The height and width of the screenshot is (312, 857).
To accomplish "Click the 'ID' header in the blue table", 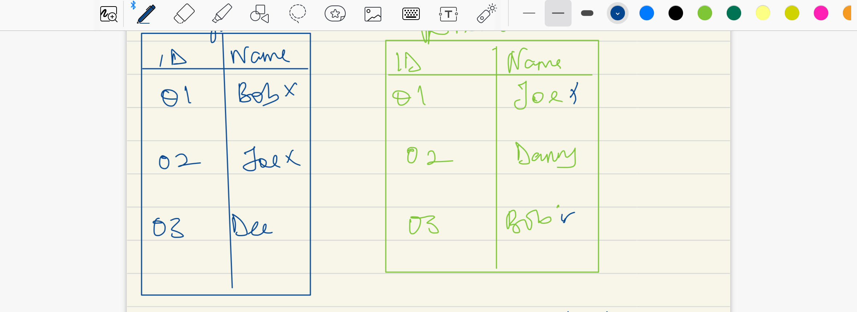I will point(173,58).
